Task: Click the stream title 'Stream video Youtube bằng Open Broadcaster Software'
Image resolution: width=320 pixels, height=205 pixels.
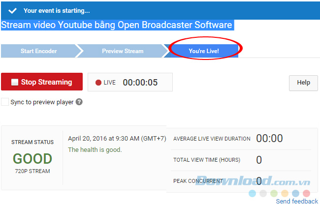Action: 117,25
